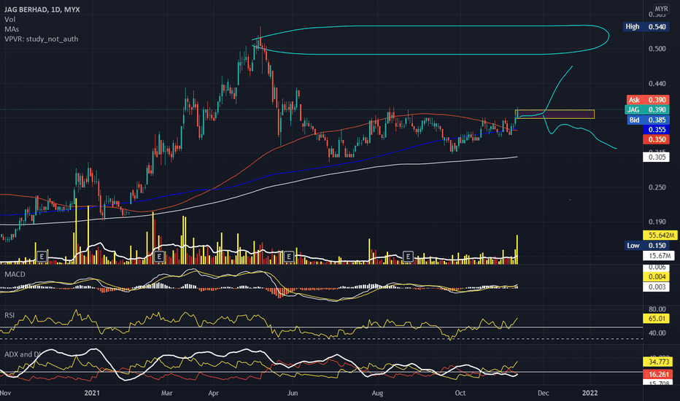The width and height of the screenshot is (680, 401).
Task: Click the 0.440 price axis level
Action: click(657, 83)
